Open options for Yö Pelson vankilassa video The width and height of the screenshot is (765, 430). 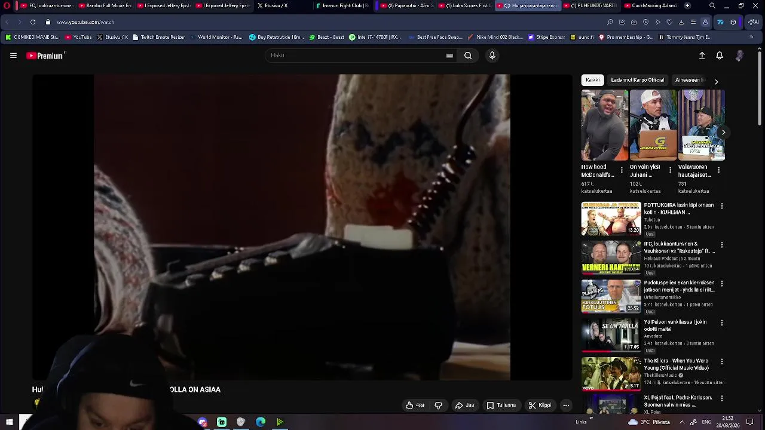pos(721,322)
